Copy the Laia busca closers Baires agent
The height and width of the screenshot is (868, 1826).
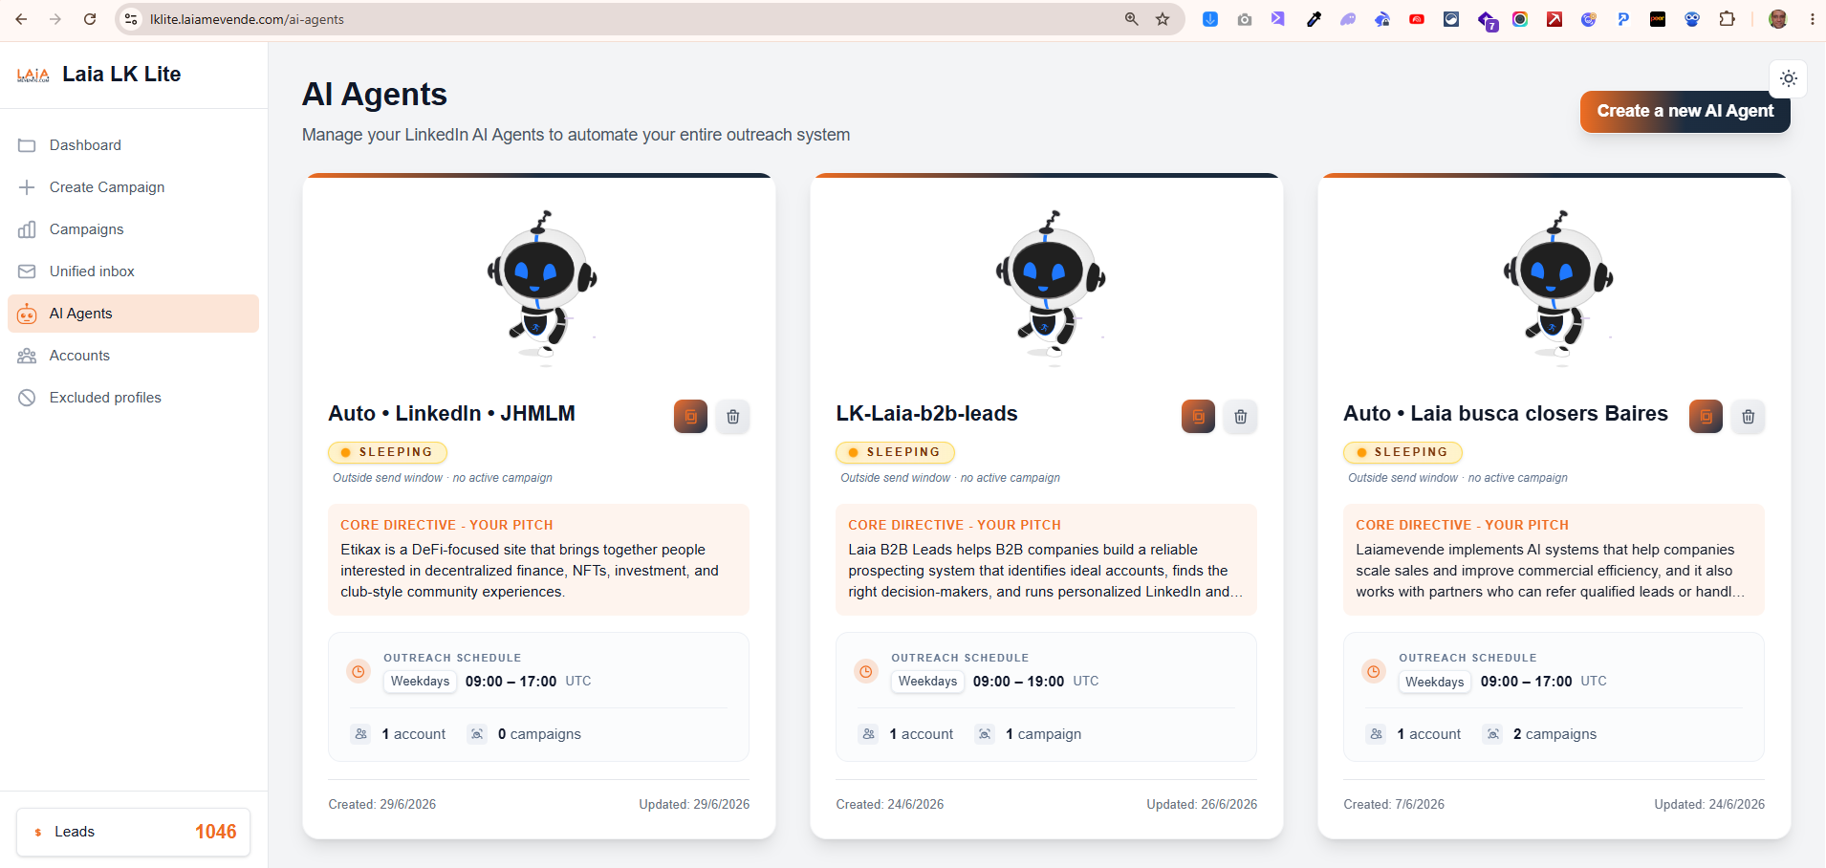[x=1706, y=417]
